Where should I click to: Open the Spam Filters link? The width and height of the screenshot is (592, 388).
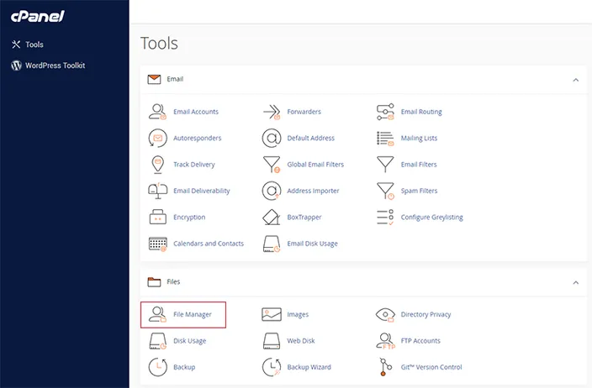coord(419,191)
